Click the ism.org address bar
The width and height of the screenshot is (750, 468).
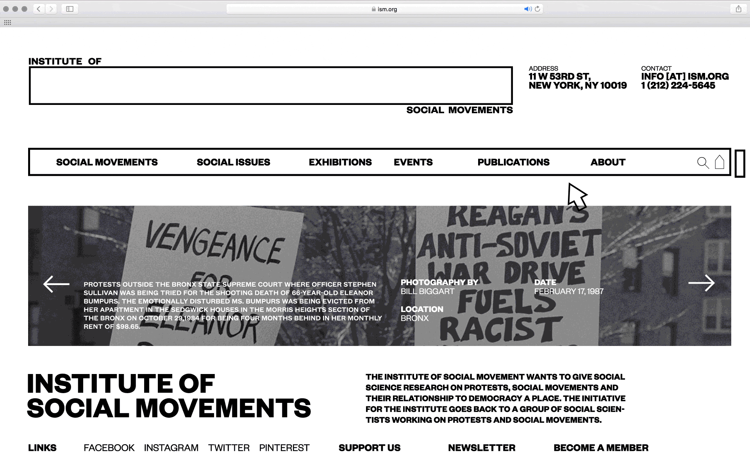(x=384, y=9)
